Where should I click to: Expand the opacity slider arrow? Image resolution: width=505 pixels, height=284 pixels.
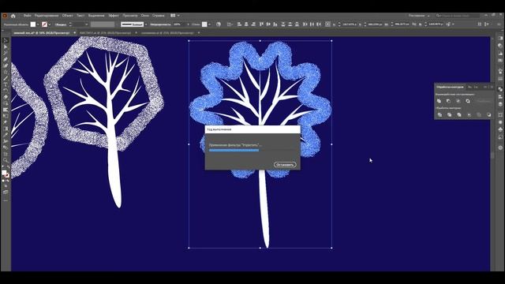pyautogui.click(x=188, y=24)
